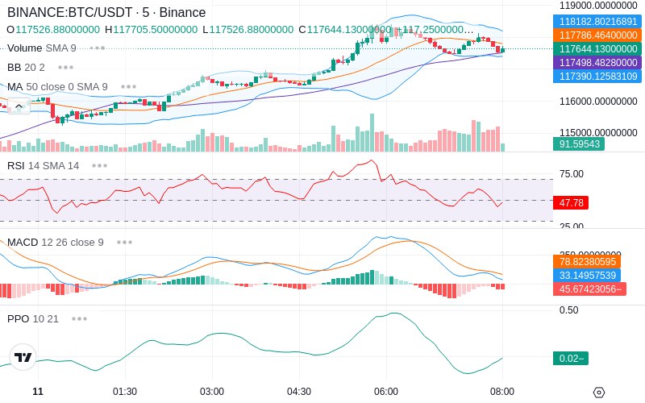This screenshot has height=403, width=645.
Task: Click the orange 117786.46400000 price tag
Action: (x=597, y=35)
